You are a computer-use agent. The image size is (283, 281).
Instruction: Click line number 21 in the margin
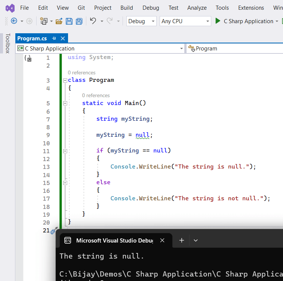(46, 230)
